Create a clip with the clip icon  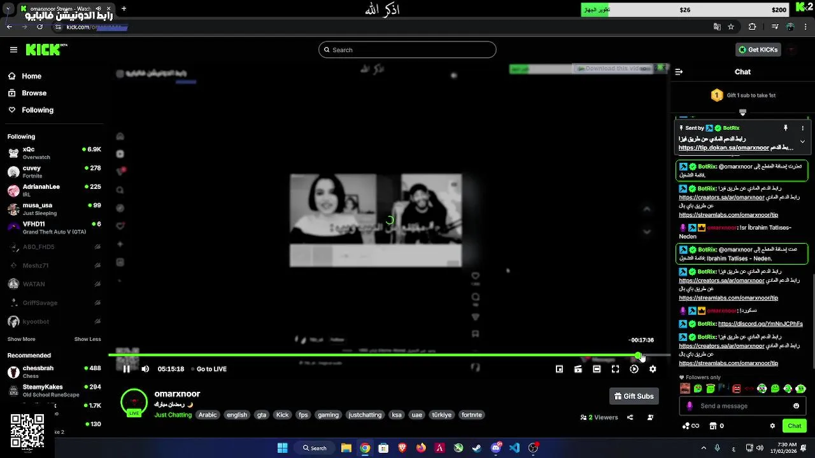(x=578, y=369)
